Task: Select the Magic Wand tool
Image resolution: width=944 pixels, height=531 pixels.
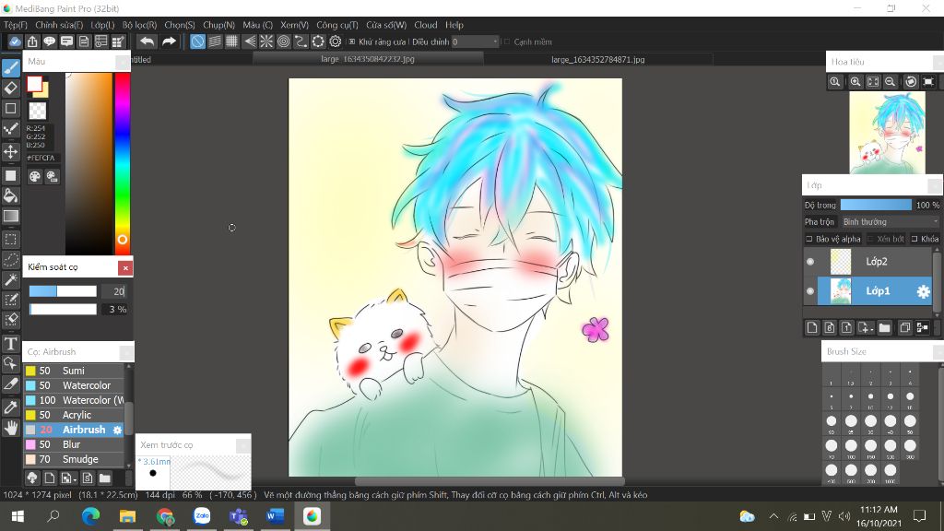Action: [x=11, y=279]
